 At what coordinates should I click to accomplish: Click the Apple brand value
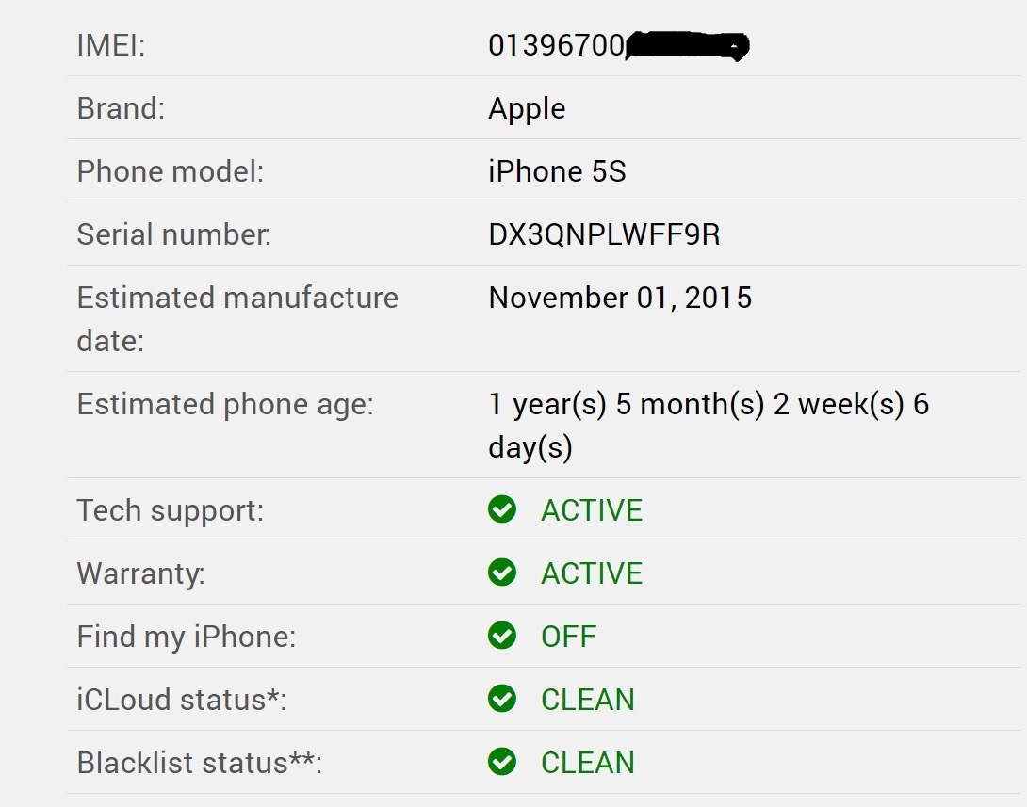[527, 109]
